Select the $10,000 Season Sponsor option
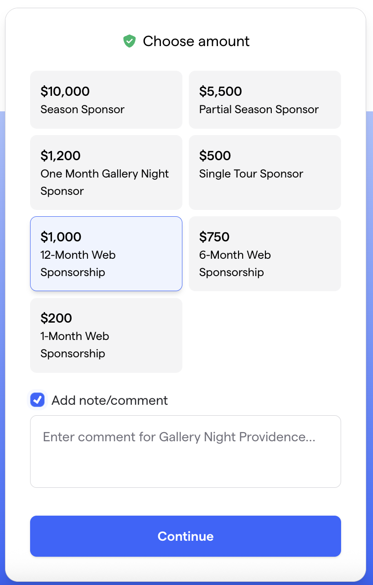The width and height of the screenshot is (373, 585). [106, 99]
